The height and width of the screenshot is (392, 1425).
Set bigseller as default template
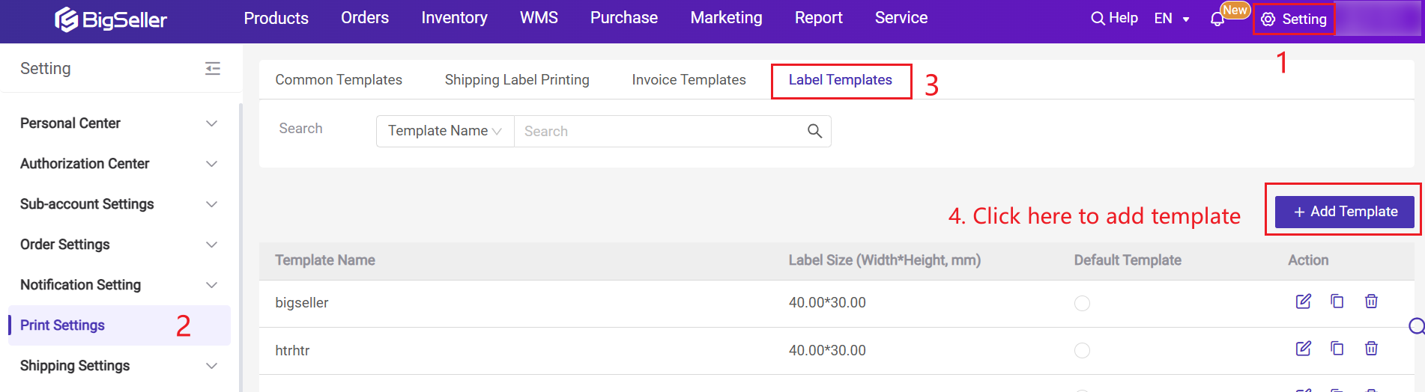1082,303
